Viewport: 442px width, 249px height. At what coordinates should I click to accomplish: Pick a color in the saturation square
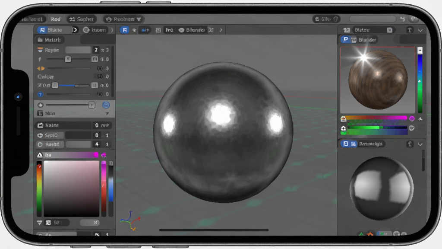[71, 188]
